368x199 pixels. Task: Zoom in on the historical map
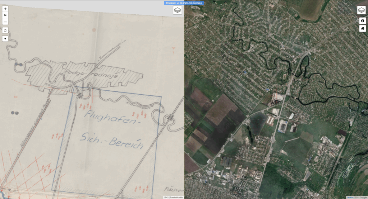(5, 9)
